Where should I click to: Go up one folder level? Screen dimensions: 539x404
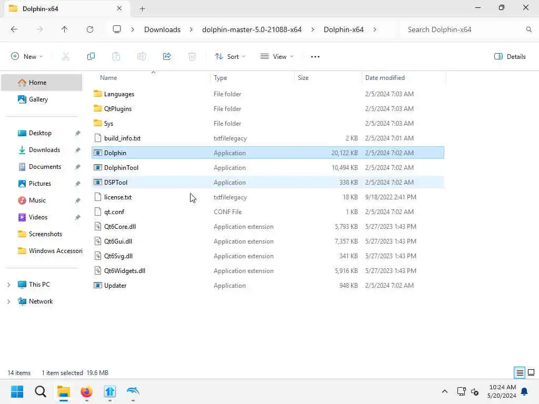65,29
